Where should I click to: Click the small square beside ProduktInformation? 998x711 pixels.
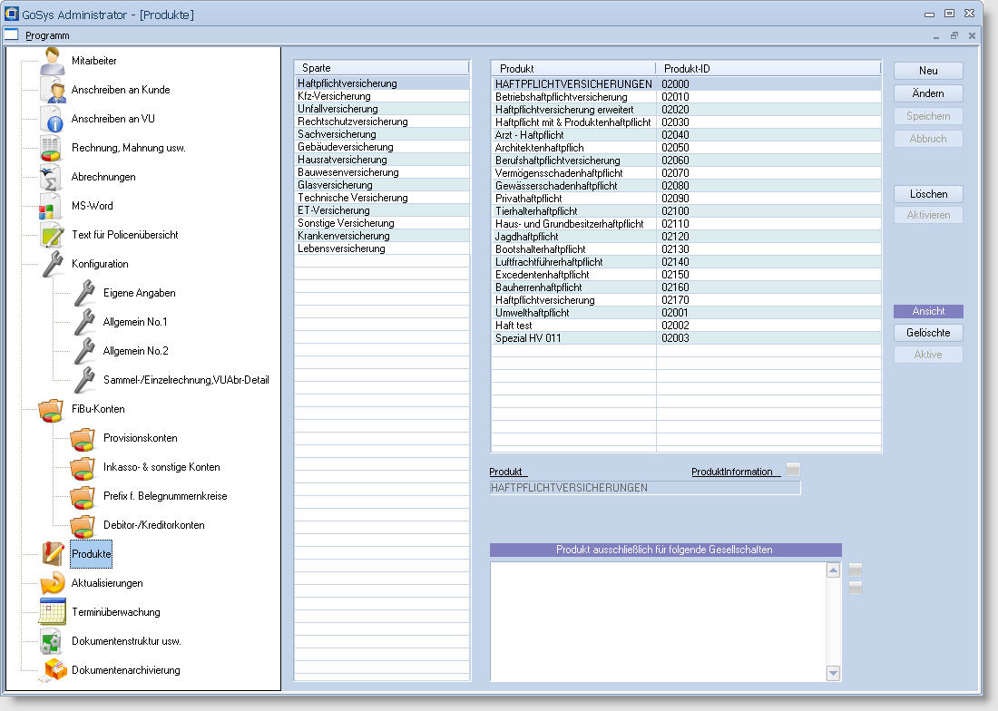coord(793,470)
